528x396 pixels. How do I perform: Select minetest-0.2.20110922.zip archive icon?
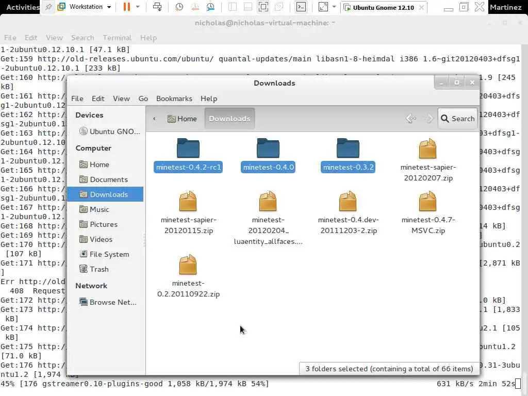tap(188, 265)
